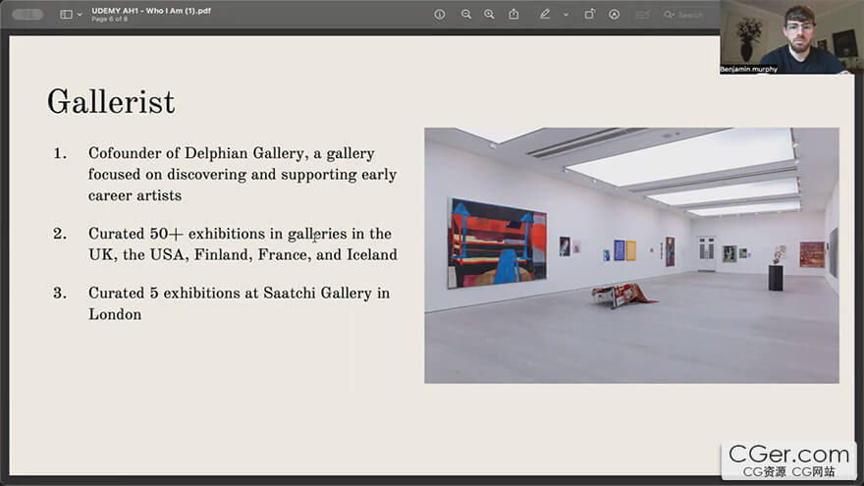Toggle the highlight pen tool
The height and width of the screenshot is (486, 864).
tap(545, 15)
